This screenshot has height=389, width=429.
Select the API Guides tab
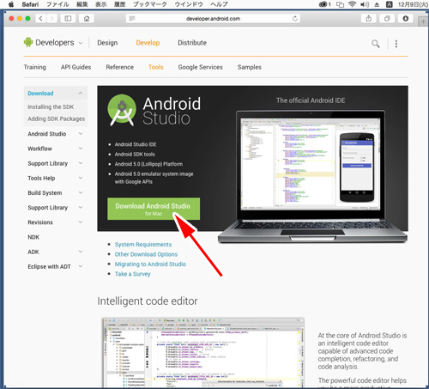pos(76,67)
